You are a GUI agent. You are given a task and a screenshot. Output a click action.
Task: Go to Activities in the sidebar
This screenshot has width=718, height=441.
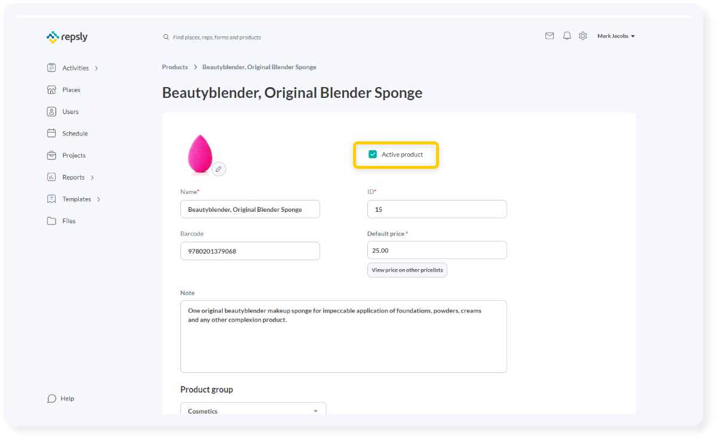(75, 68)
